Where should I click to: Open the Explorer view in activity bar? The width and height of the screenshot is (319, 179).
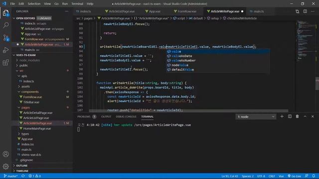5,13
